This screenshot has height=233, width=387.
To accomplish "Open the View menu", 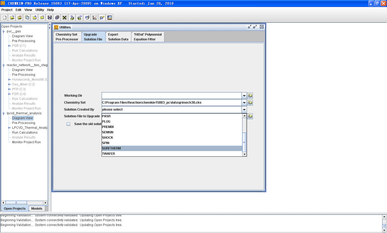I will 28,10.
